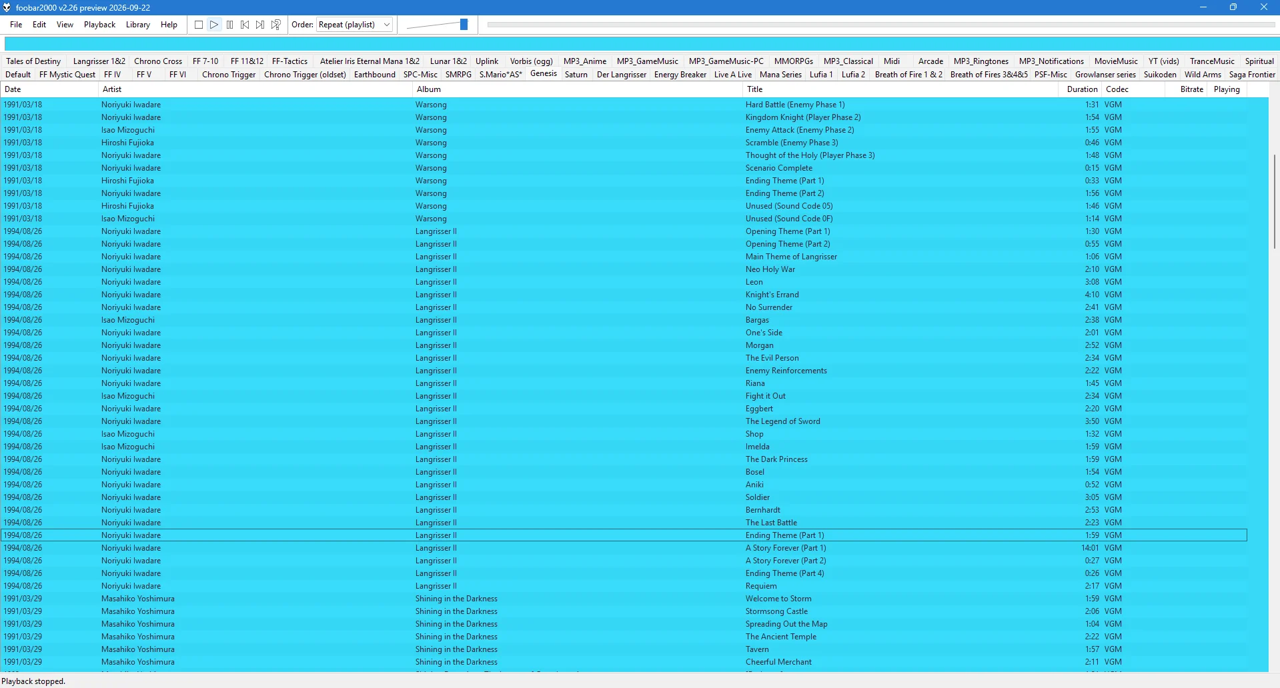Screen dimensions: 1280x688
Task: Open the Suikoden playlist tab
Action: coord(1160,75)
